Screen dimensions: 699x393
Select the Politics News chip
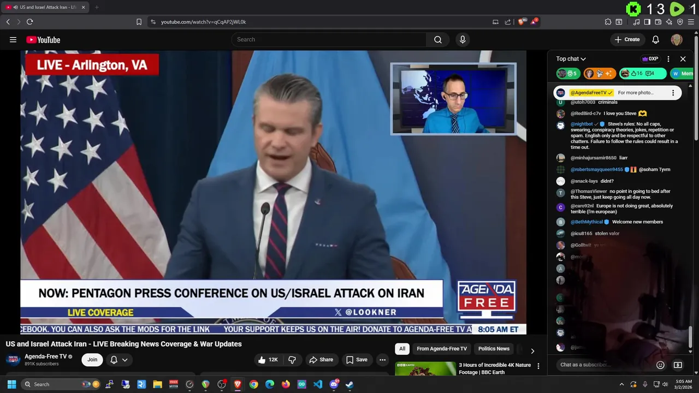point(494,349)
